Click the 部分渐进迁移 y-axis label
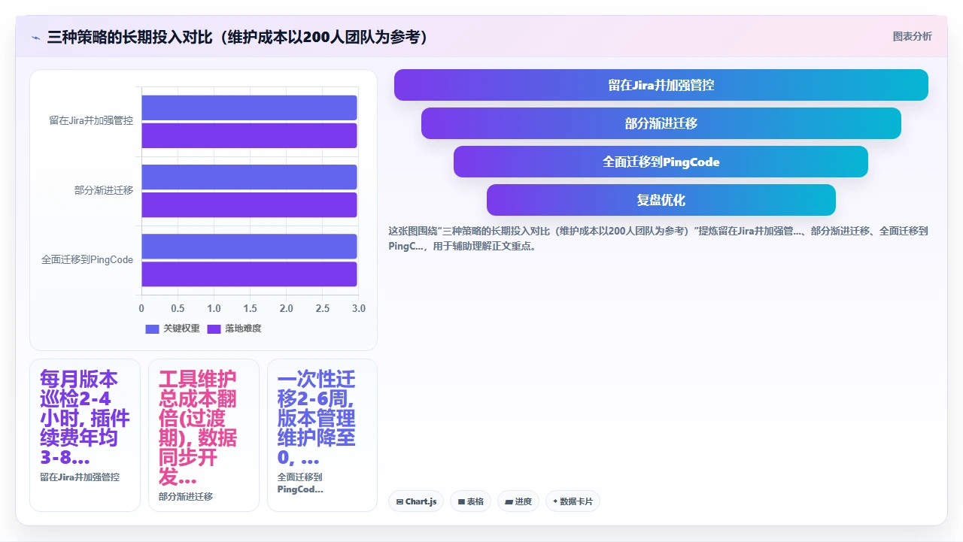This screenshot has width=963, height=542. tap(104, 191)
